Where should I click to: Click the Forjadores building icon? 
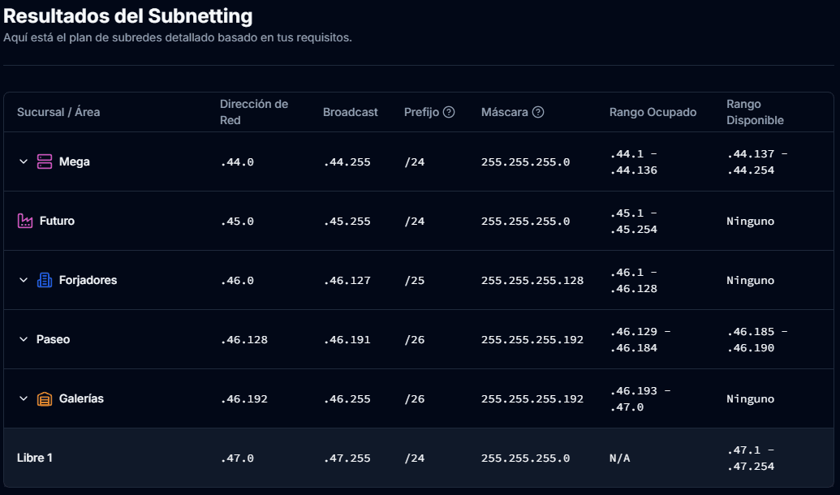[45, 280]
